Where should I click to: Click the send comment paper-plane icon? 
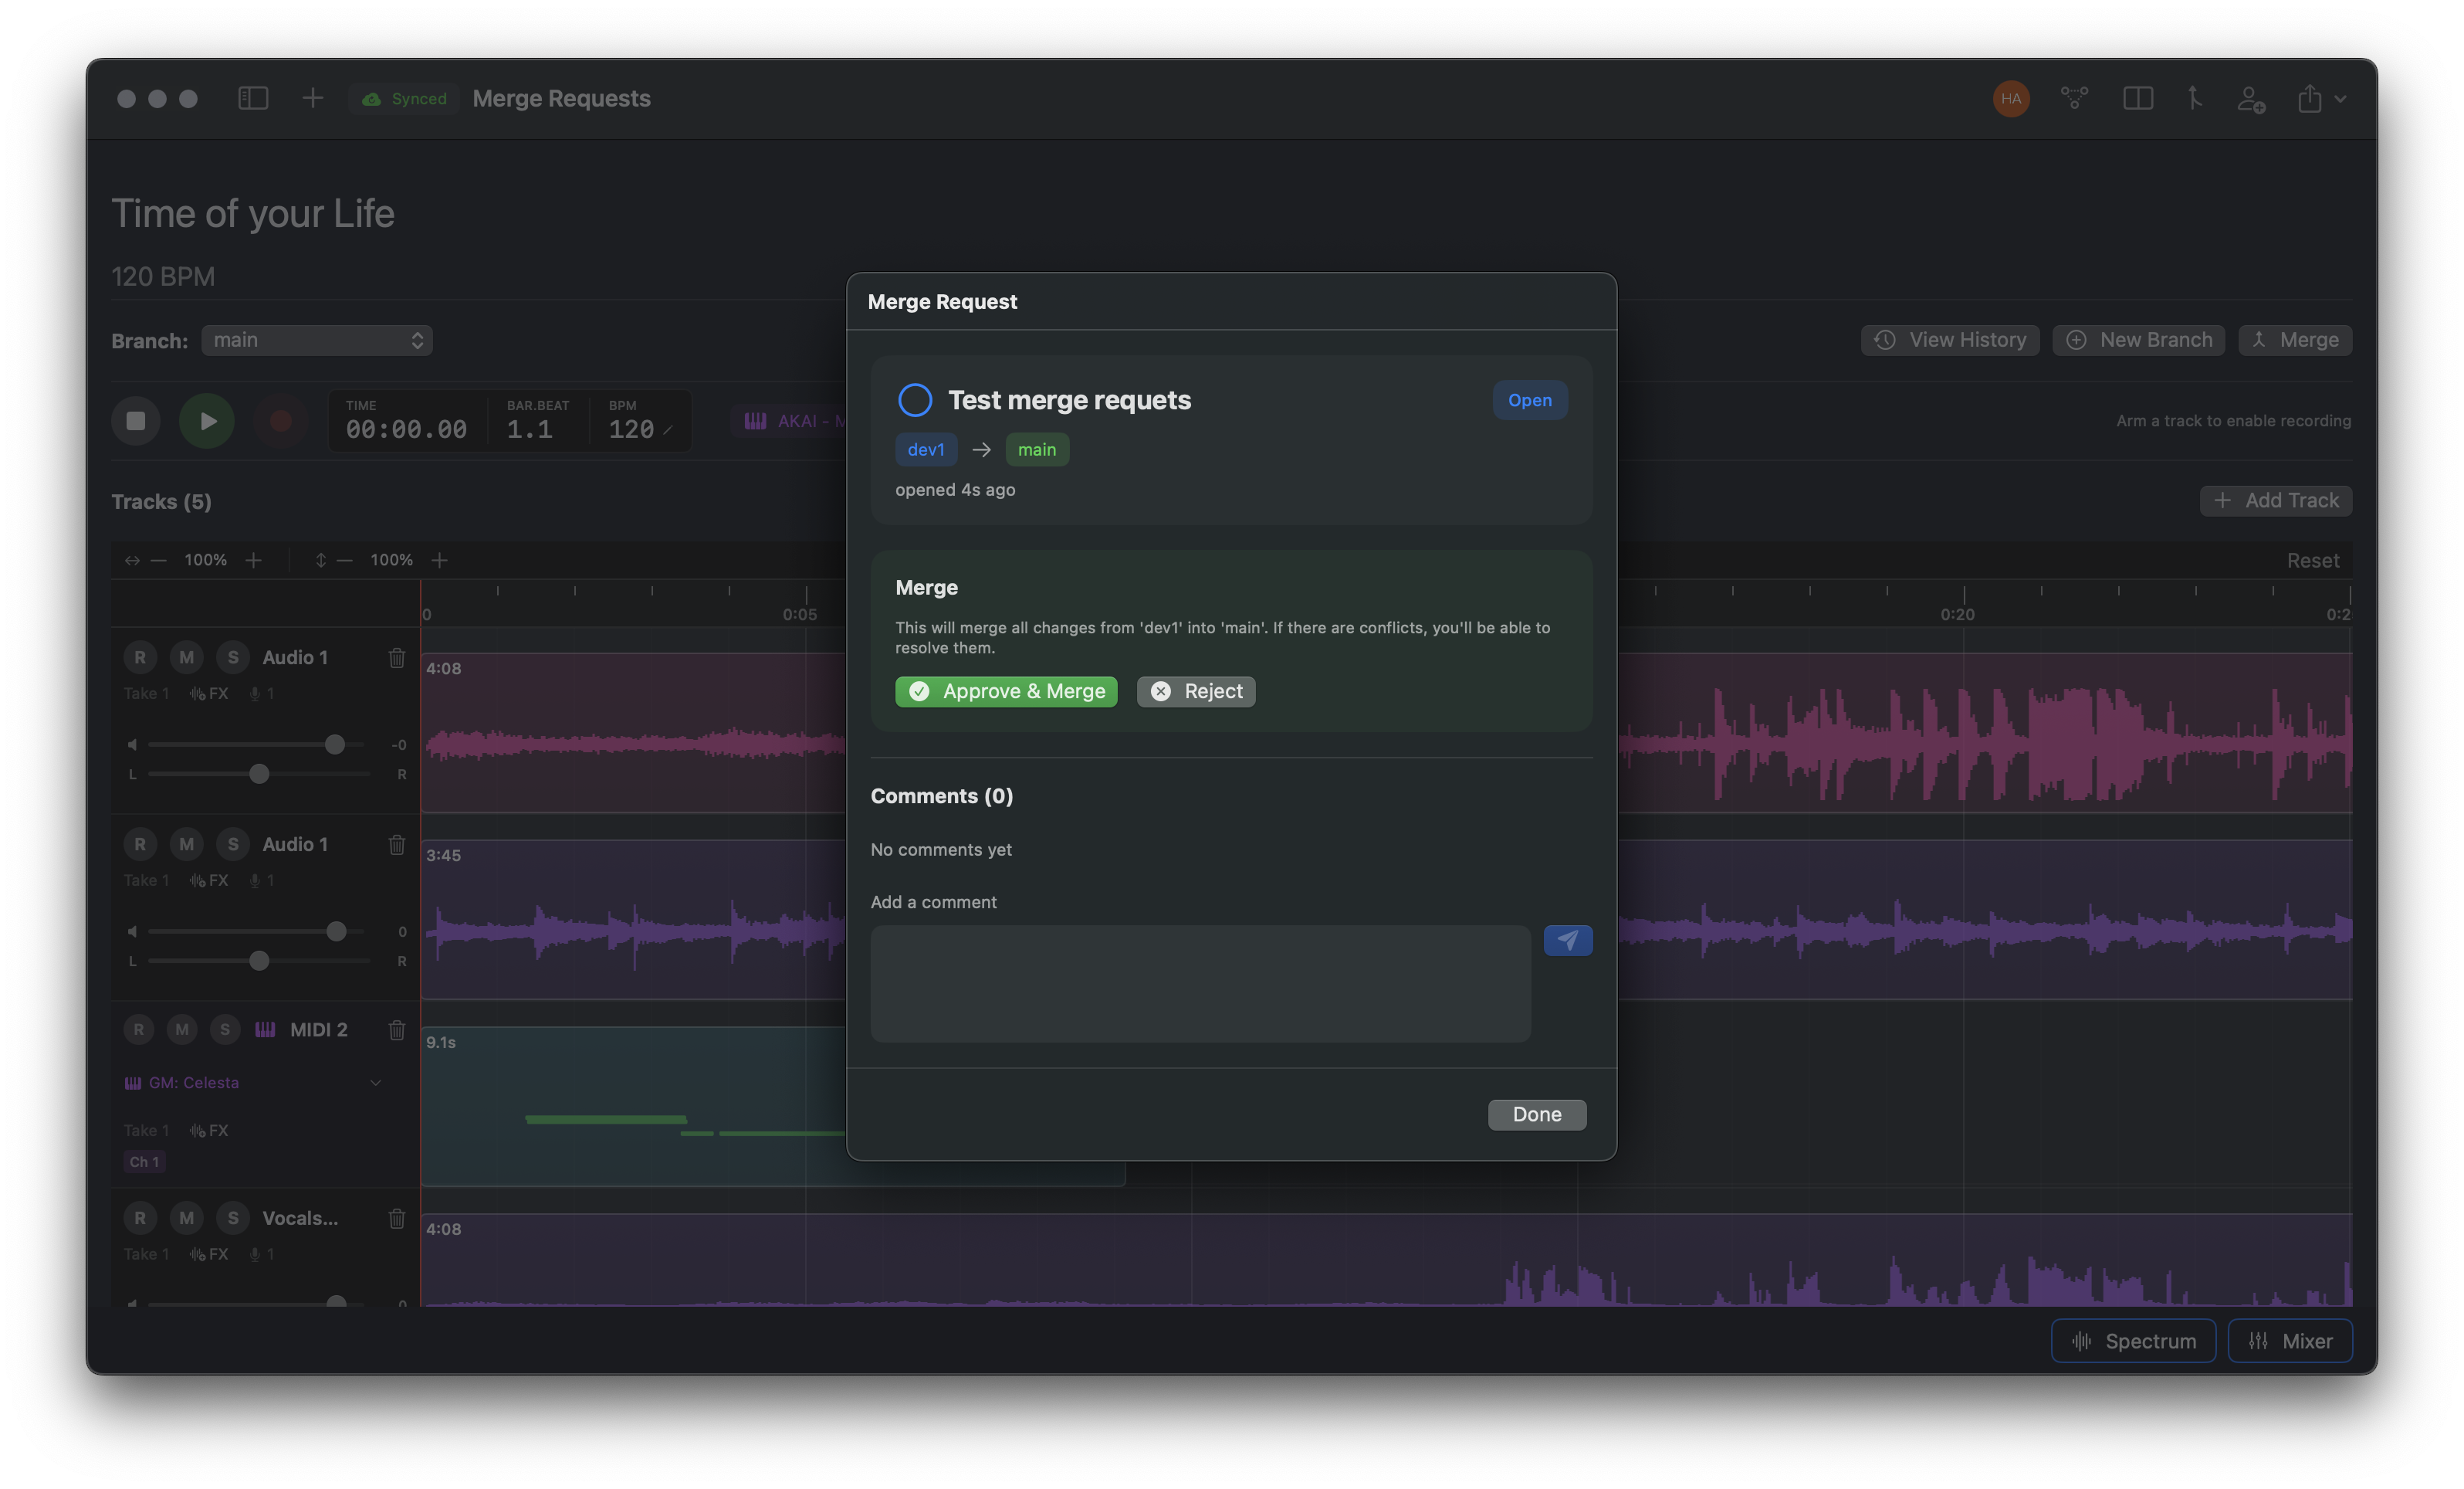tap(1567, 940)
